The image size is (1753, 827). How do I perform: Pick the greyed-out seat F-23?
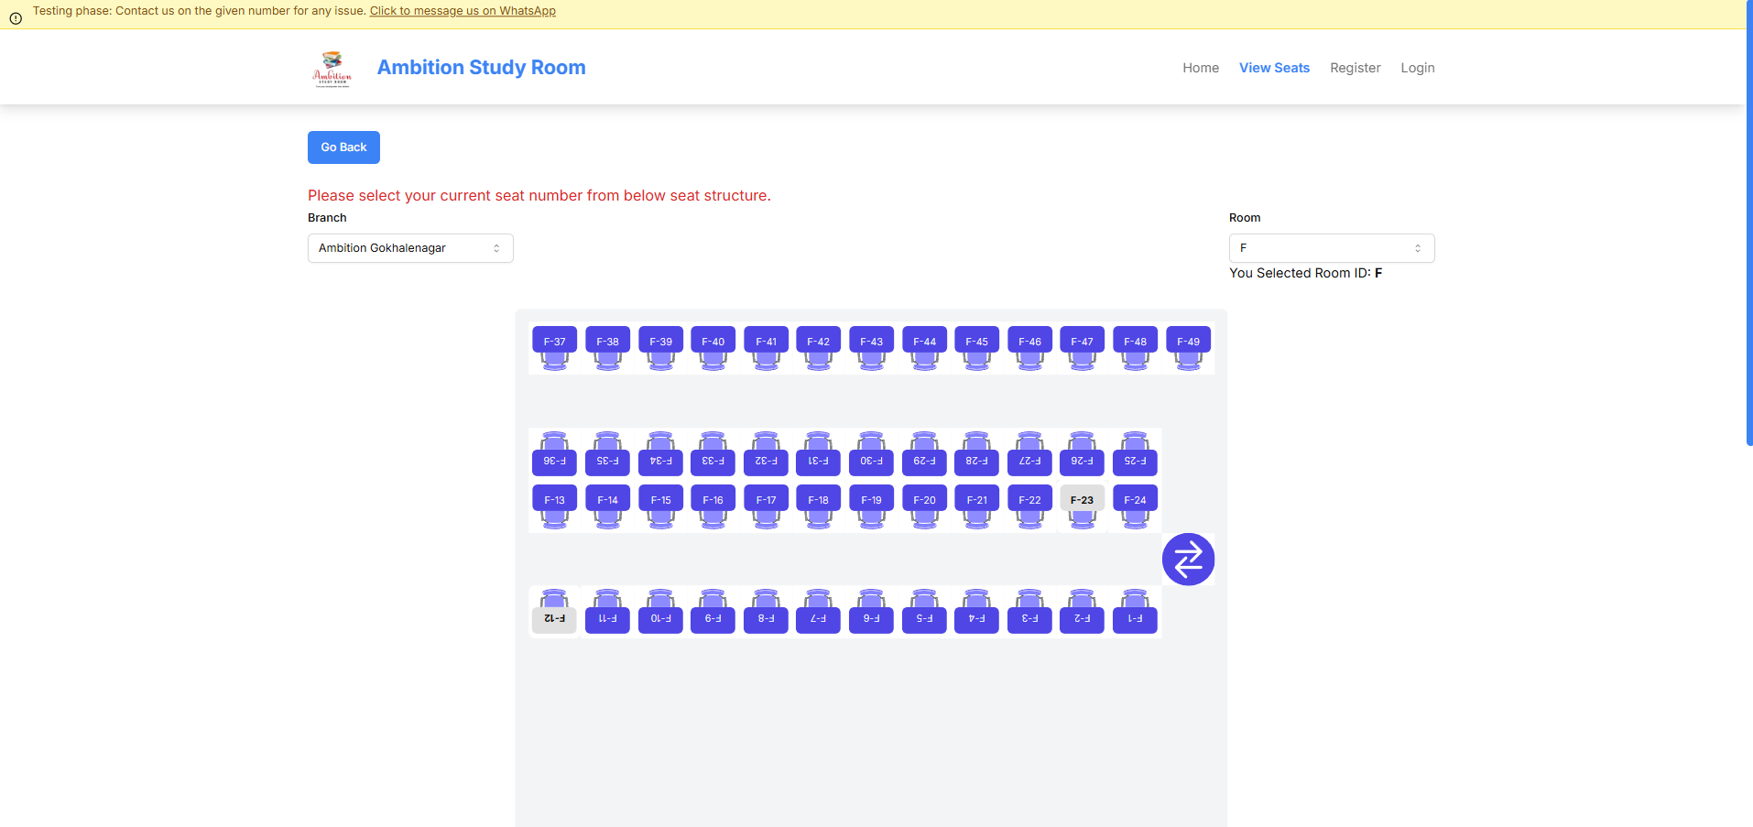[1082, 500]
